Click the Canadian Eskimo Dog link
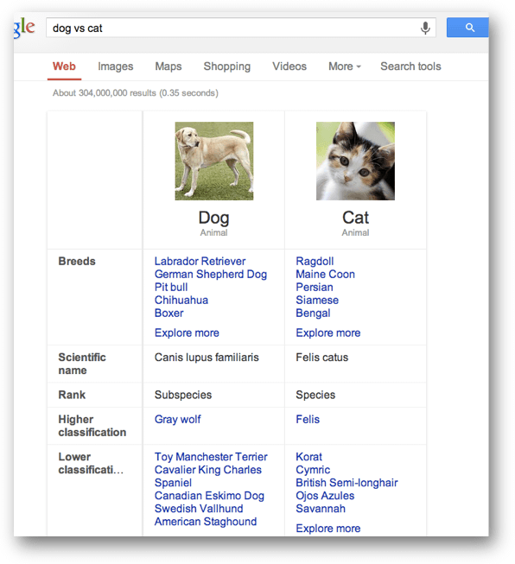This screenshot has height=564, width=515. click(x=209, y=496)
